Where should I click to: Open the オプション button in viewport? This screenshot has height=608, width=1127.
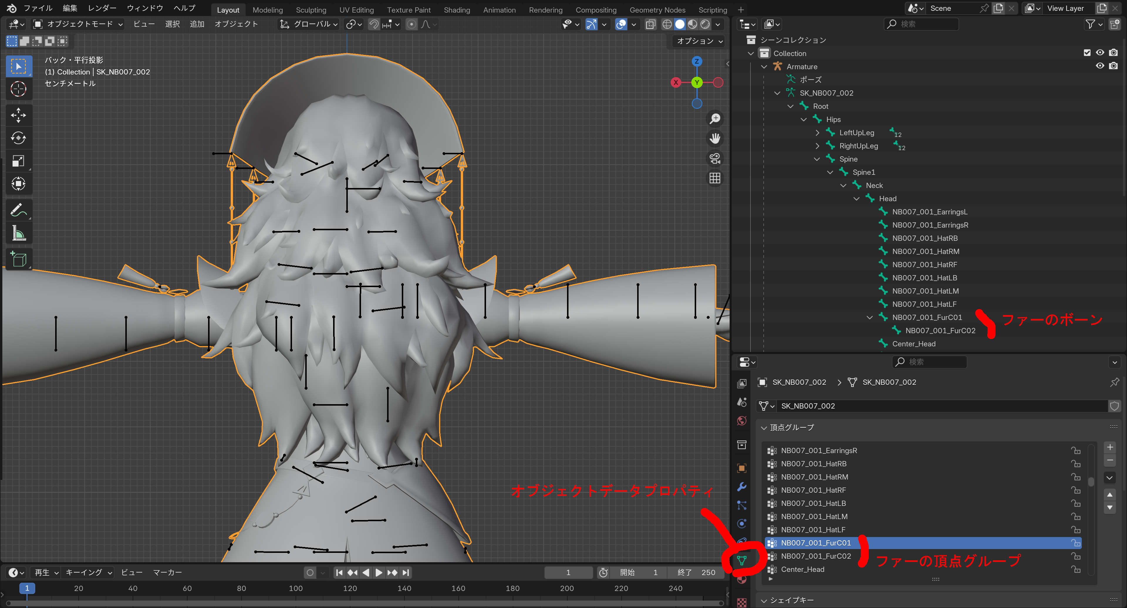coord(699,41)
